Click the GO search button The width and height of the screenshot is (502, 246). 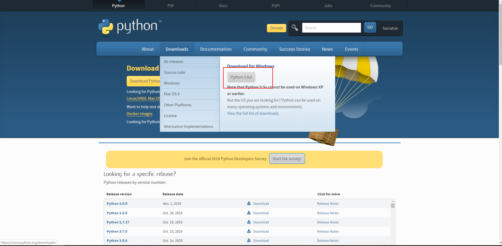[370, 27]
